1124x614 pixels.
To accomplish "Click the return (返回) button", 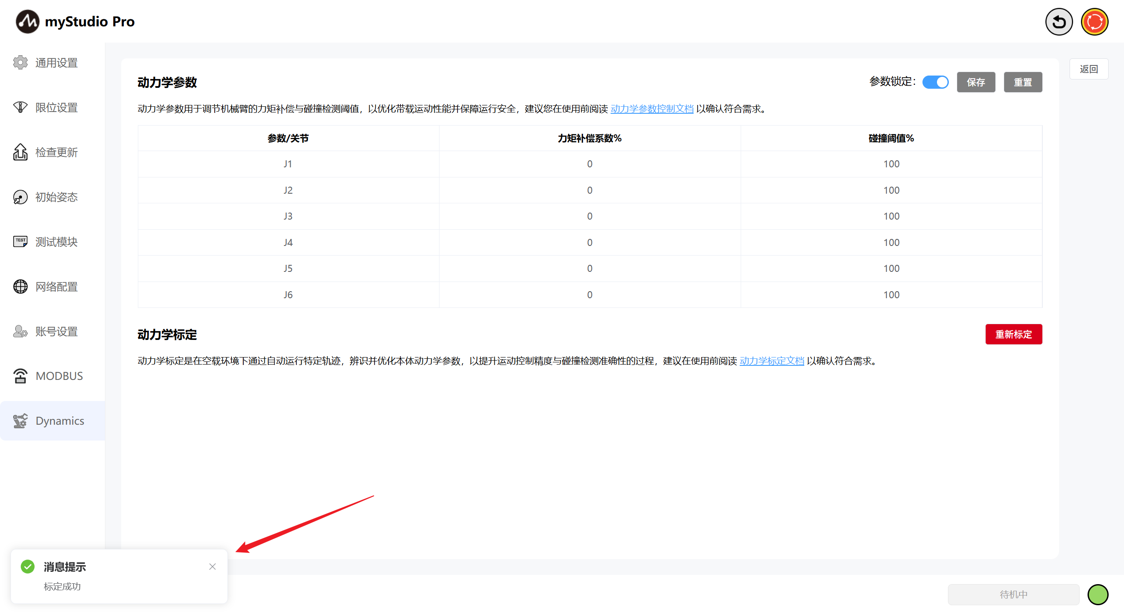I will [x=1088, y=69].
